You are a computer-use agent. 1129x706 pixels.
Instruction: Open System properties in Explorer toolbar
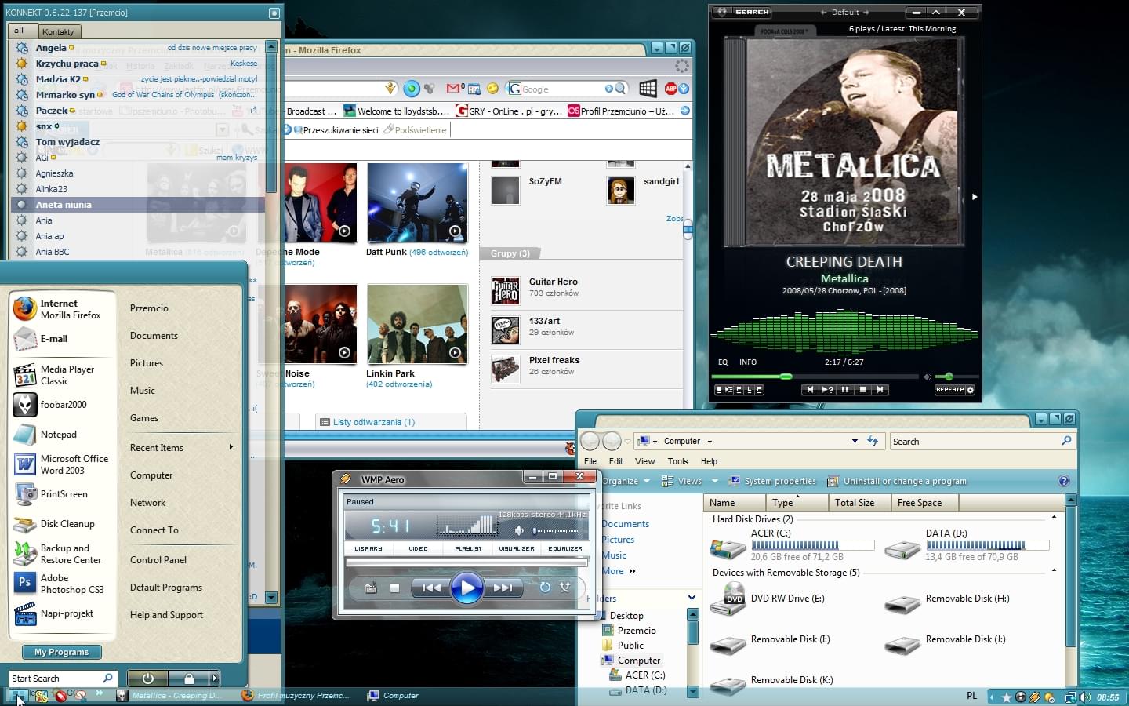pyautogui.click(x=772, y=481)
